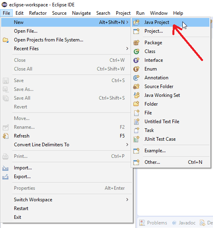
Task: Open the Edit menu
Action: tap(20, 13)
